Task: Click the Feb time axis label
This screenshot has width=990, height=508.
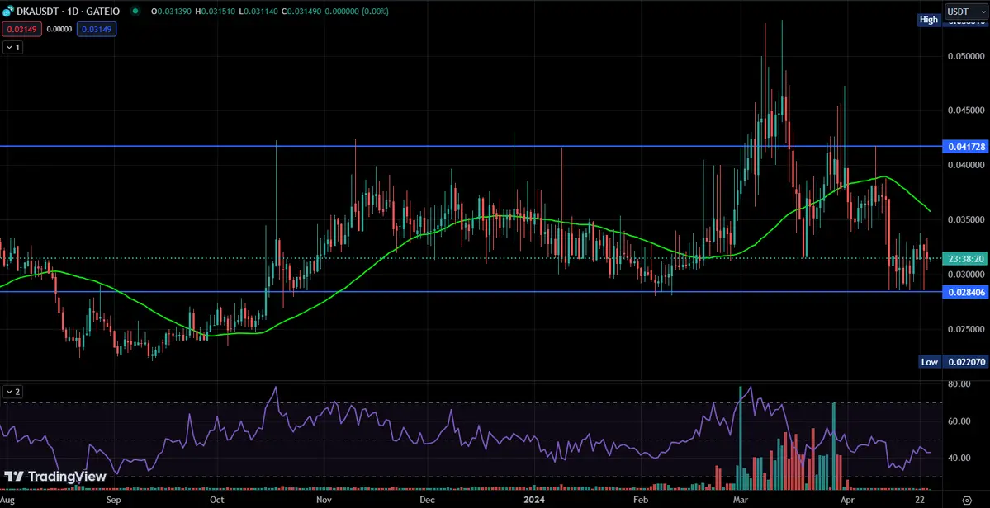Action: (641, 499)
